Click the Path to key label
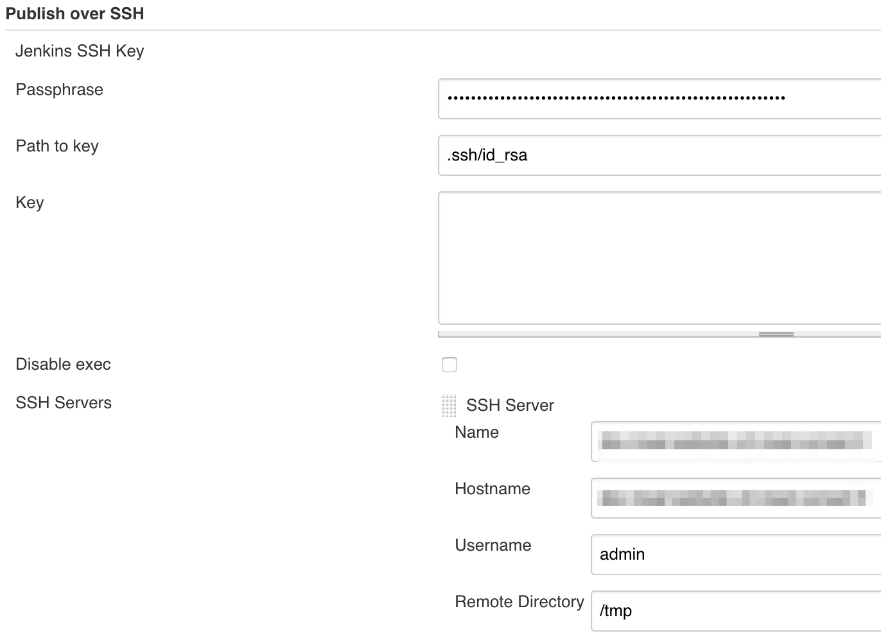The image size is (881, 638). click(57, 146)
